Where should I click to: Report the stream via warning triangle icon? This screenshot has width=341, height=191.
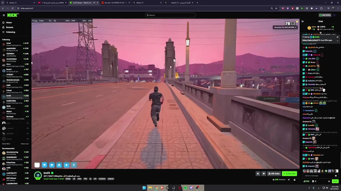pyautogui.click(x=294, y=180)
